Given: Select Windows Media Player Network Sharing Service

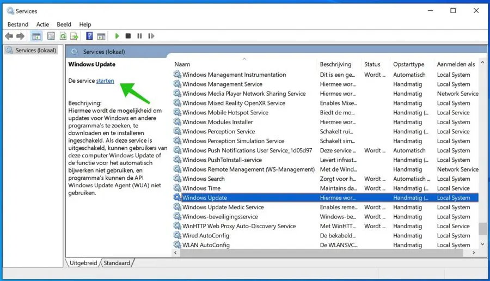Looking at the screenshot, I should click(x=326, y=94).
